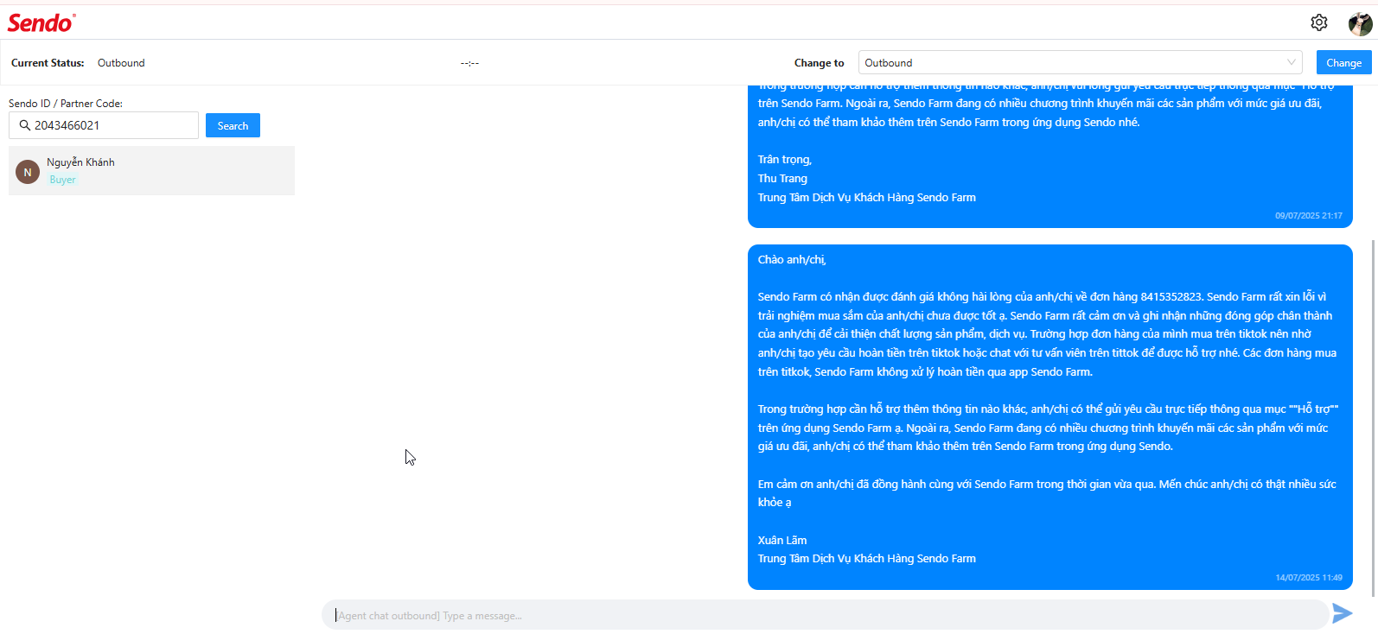Screen dimensions: 1378x634
Task: Click the Em cảm ơn anh/chị paragraph
Action: coord(1047,493)
